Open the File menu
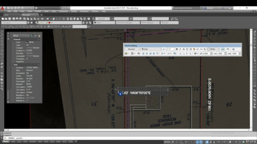This screenshot has height=144, width=257. 9,12
